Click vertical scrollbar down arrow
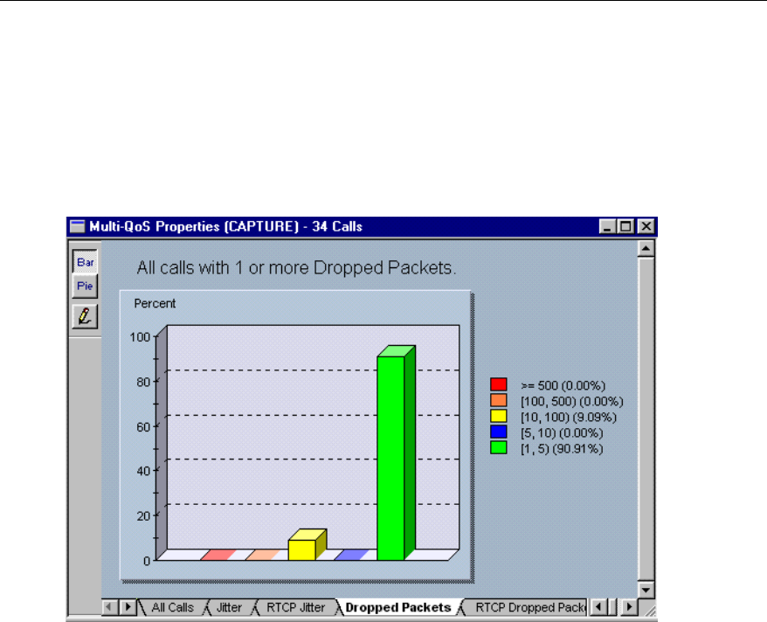 pos(646,589)
